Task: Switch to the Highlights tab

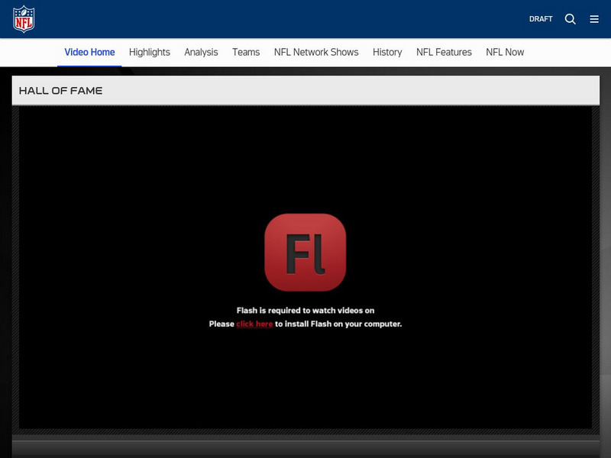Action: point(150,52)
